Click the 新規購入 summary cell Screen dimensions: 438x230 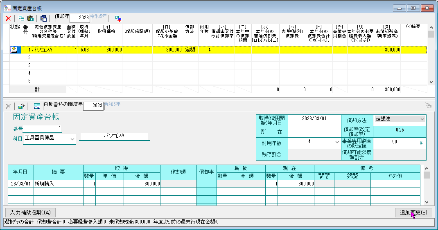pyautogui.click(x=59, y=184)
